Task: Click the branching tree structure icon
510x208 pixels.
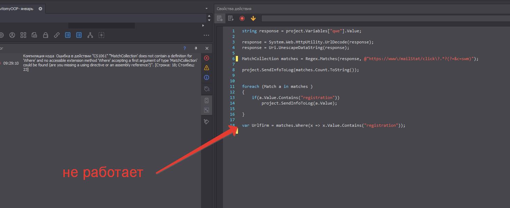Action: (90, 35)
